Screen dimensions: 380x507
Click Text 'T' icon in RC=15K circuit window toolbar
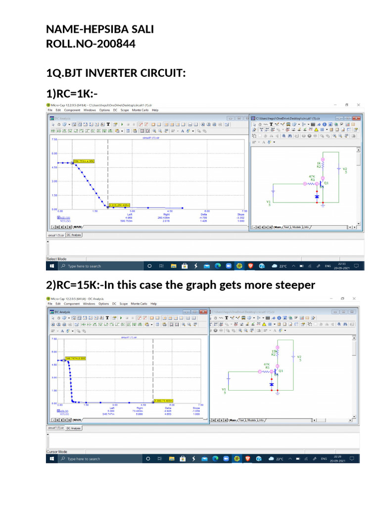(227, 318)
